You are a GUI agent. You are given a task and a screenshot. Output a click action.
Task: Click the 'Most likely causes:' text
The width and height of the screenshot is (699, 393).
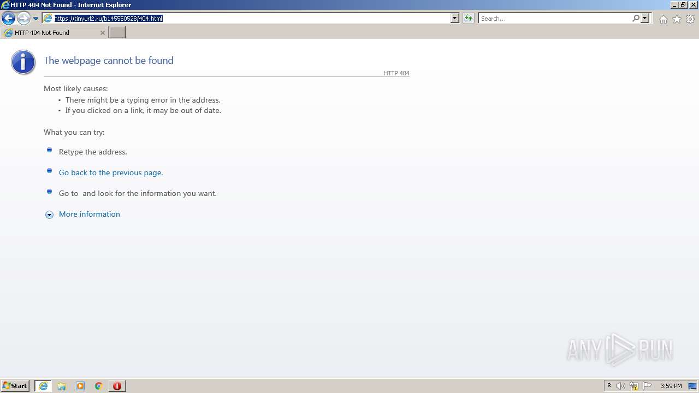pyautogui.click(x=76, y=88)
